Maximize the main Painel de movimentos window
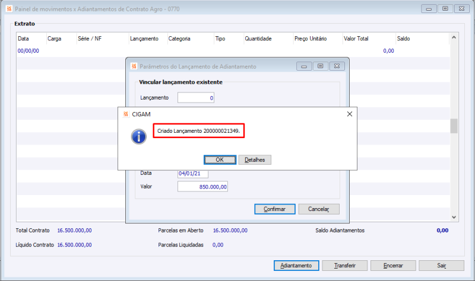Viewport: 475px width, 281px height. click(x=445, y=9)
